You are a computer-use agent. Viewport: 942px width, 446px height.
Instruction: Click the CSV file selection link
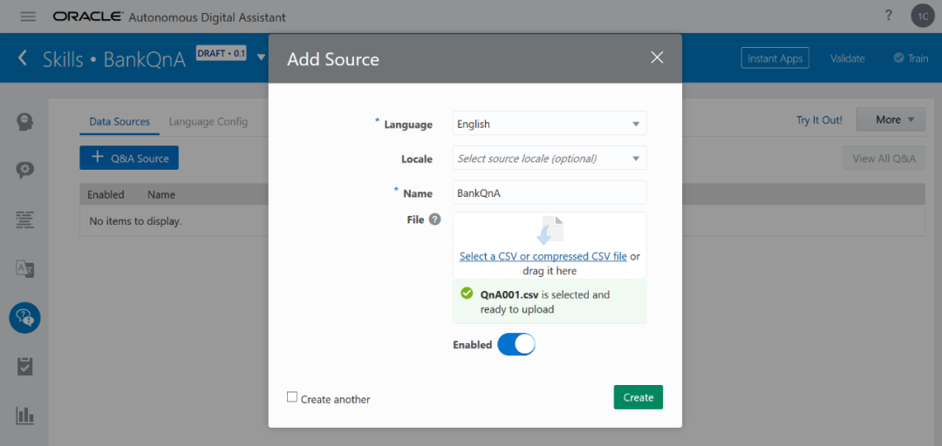pyautogui.click(x=543, y=256)
